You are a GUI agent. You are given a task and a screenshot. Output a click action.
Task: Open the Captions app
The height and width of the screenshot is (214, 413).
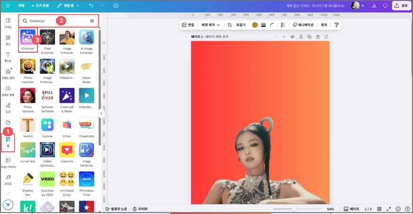tap(67, 152)
